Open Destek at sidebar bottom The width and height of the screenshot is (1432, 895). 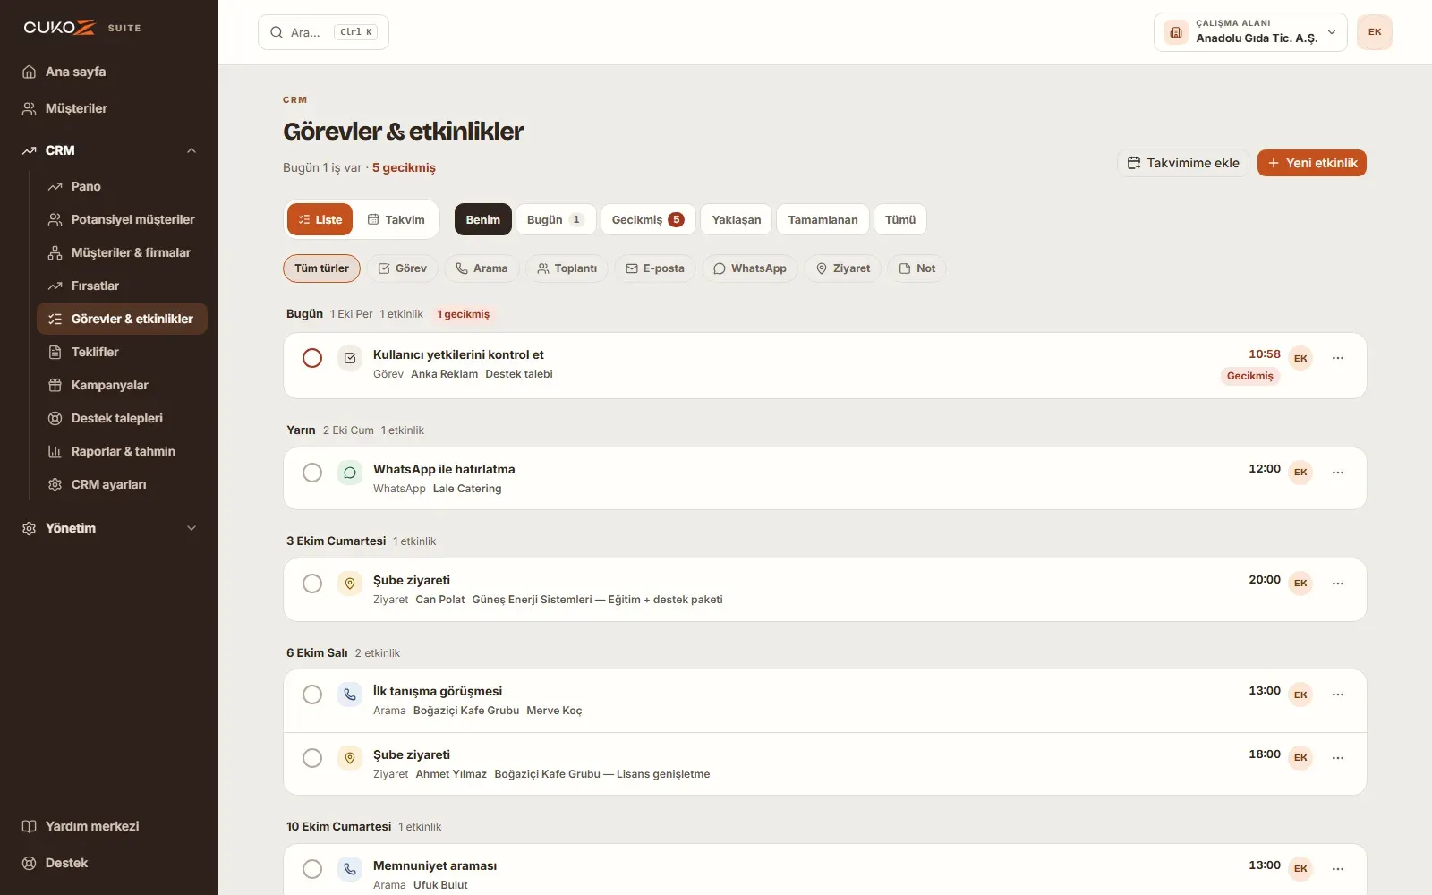coord(109,863)
